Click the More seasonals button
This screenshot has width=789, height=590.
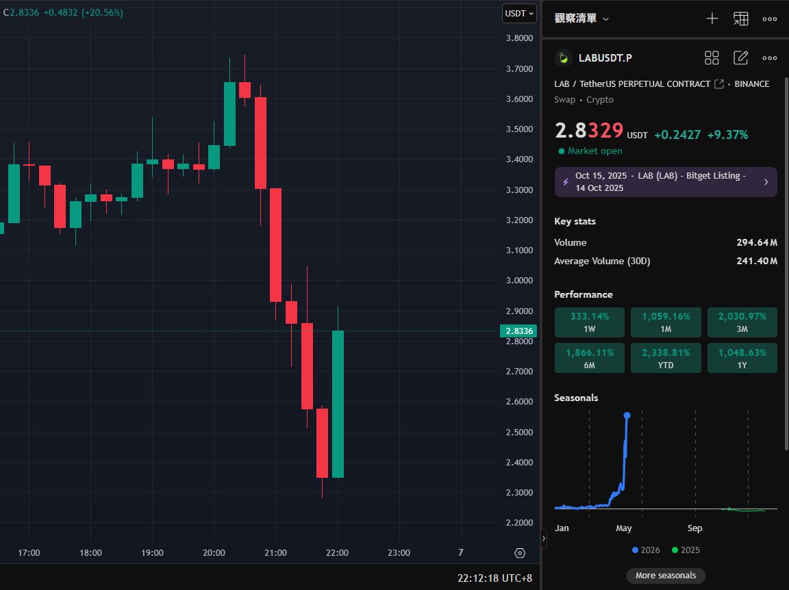[666, 576]
